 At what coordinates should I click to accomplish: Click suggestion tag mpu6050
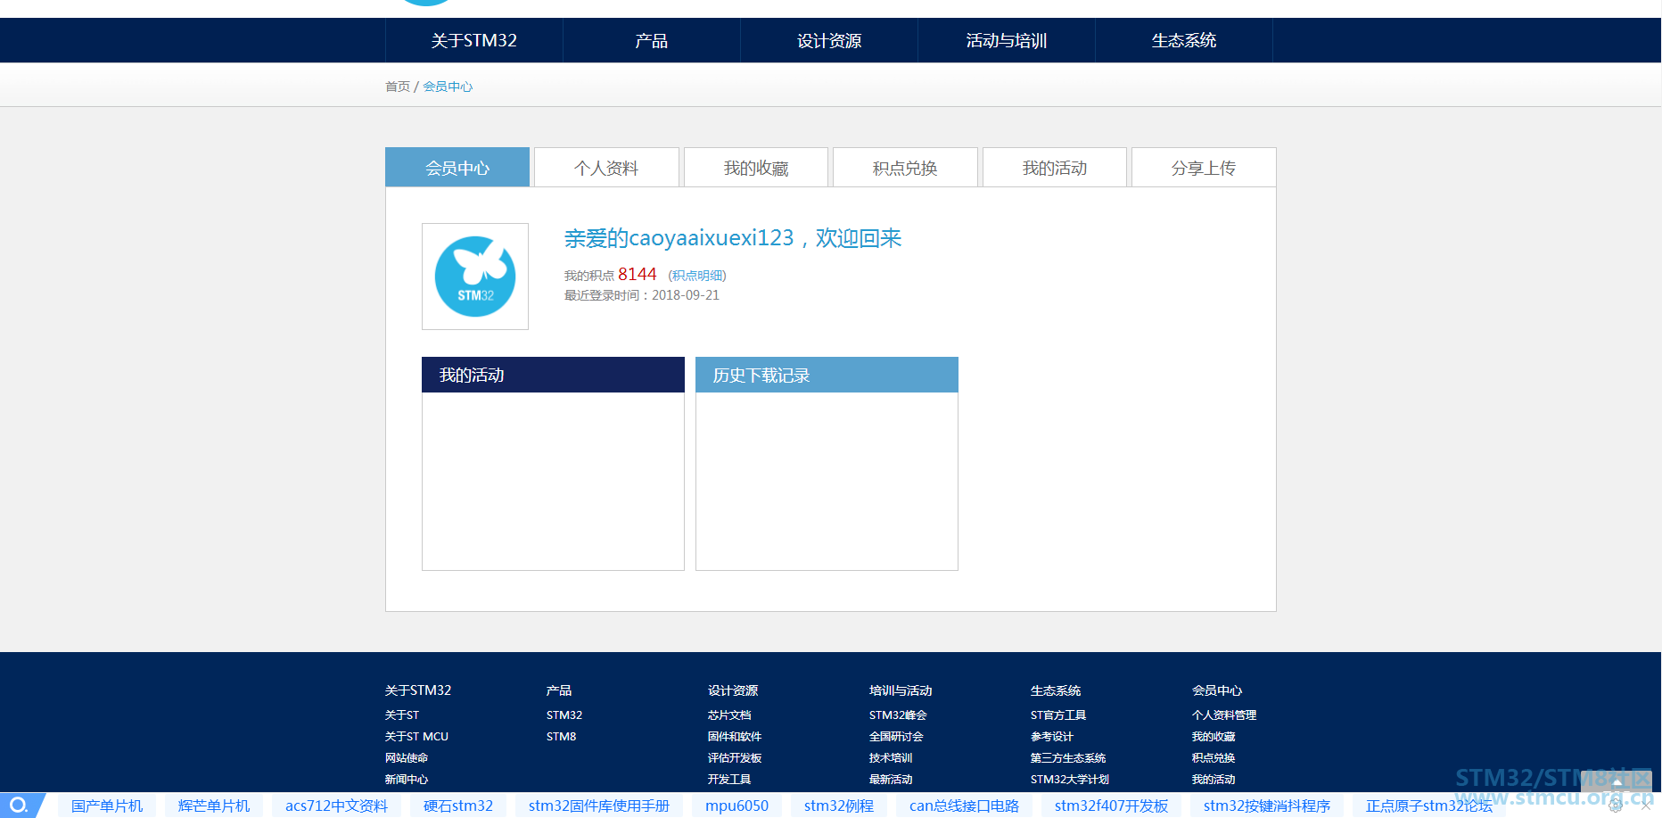pyautogui.click(x=736, y=806)
